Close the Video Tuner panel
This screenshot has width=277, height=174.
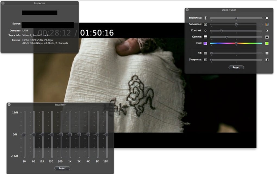(x=187, y=10)
